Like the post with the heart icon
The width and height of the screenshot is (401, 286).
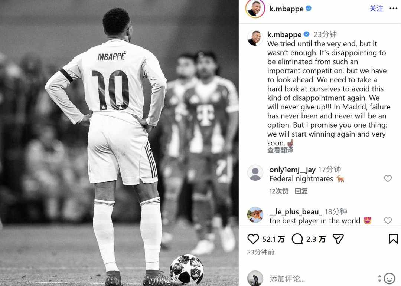point(253,239)
